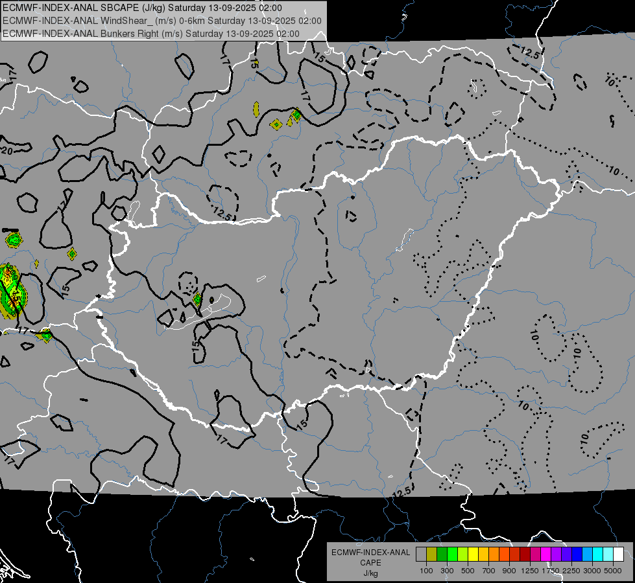
Task: Select the cyan 3000 legend swatch
Action: 597,554
